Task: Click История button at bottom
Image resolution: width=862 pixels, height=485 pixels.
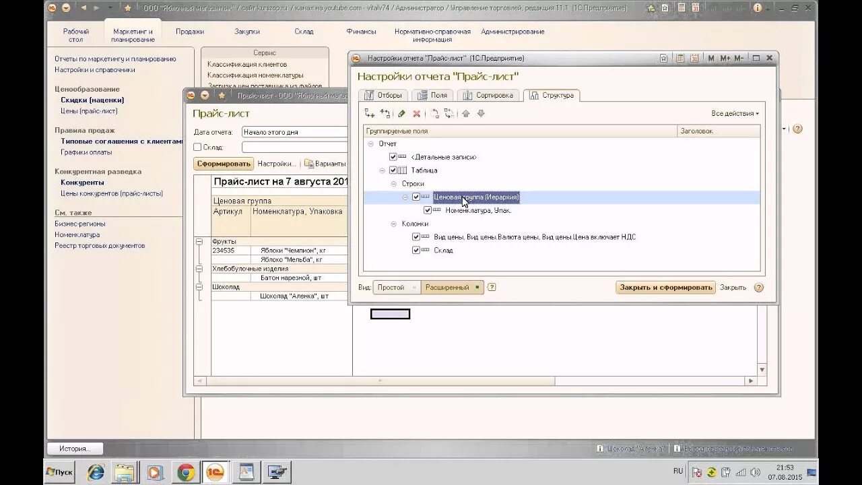Action: point(74,449)
